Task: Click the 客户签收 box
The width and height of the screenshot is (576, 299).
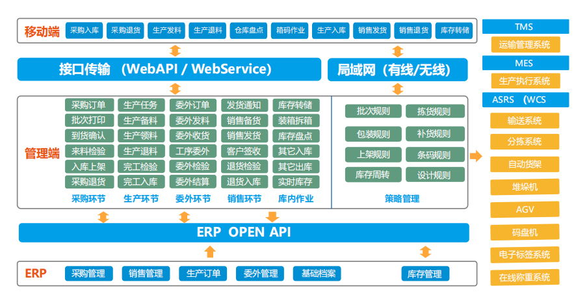Action: click(244, 151)
